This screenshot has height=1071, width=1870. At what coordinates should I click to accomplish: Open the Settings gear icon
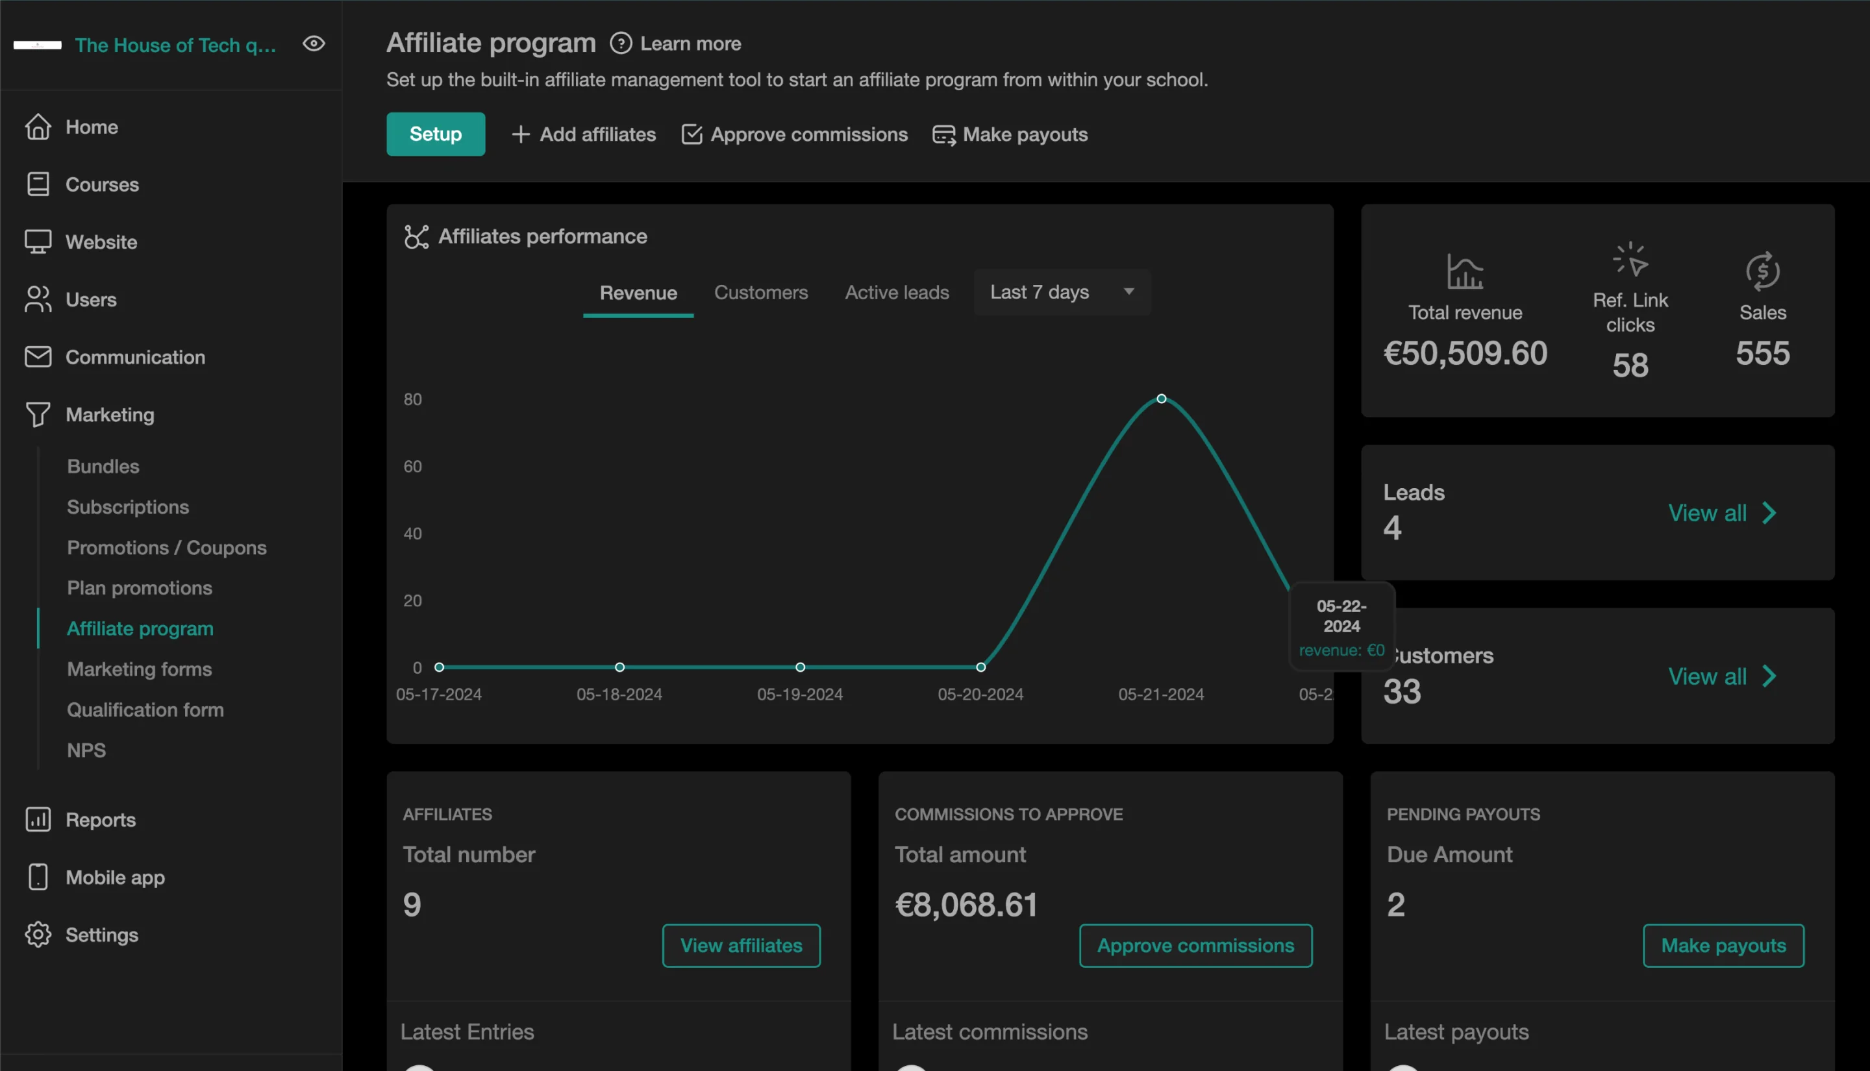[38, 934]
